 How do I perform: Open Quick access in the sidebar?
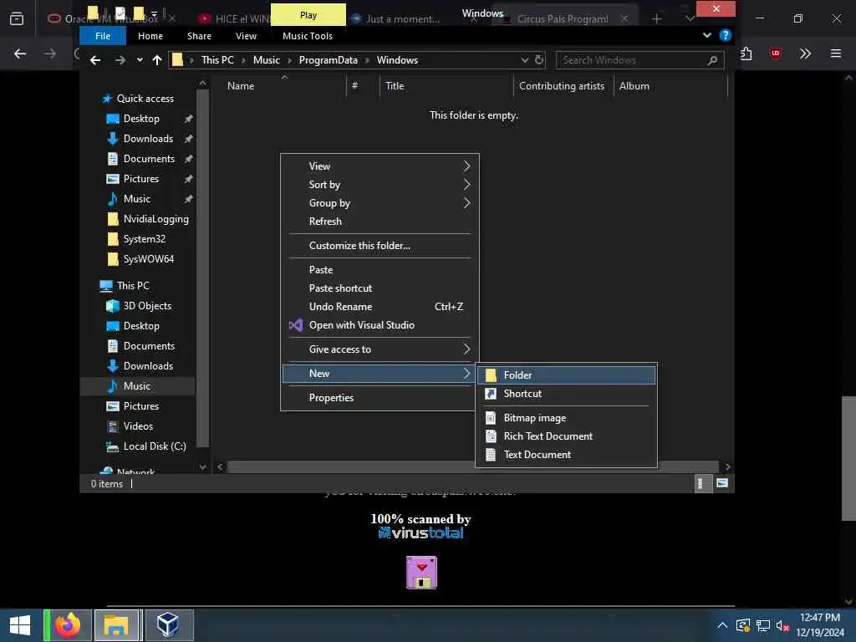(x=145, y=99)
